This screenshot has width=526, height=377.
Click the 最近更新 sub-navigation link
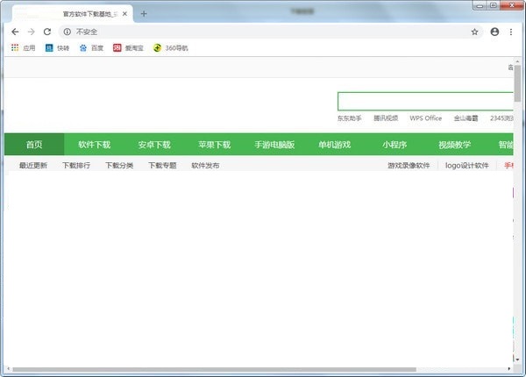point(33,166)
